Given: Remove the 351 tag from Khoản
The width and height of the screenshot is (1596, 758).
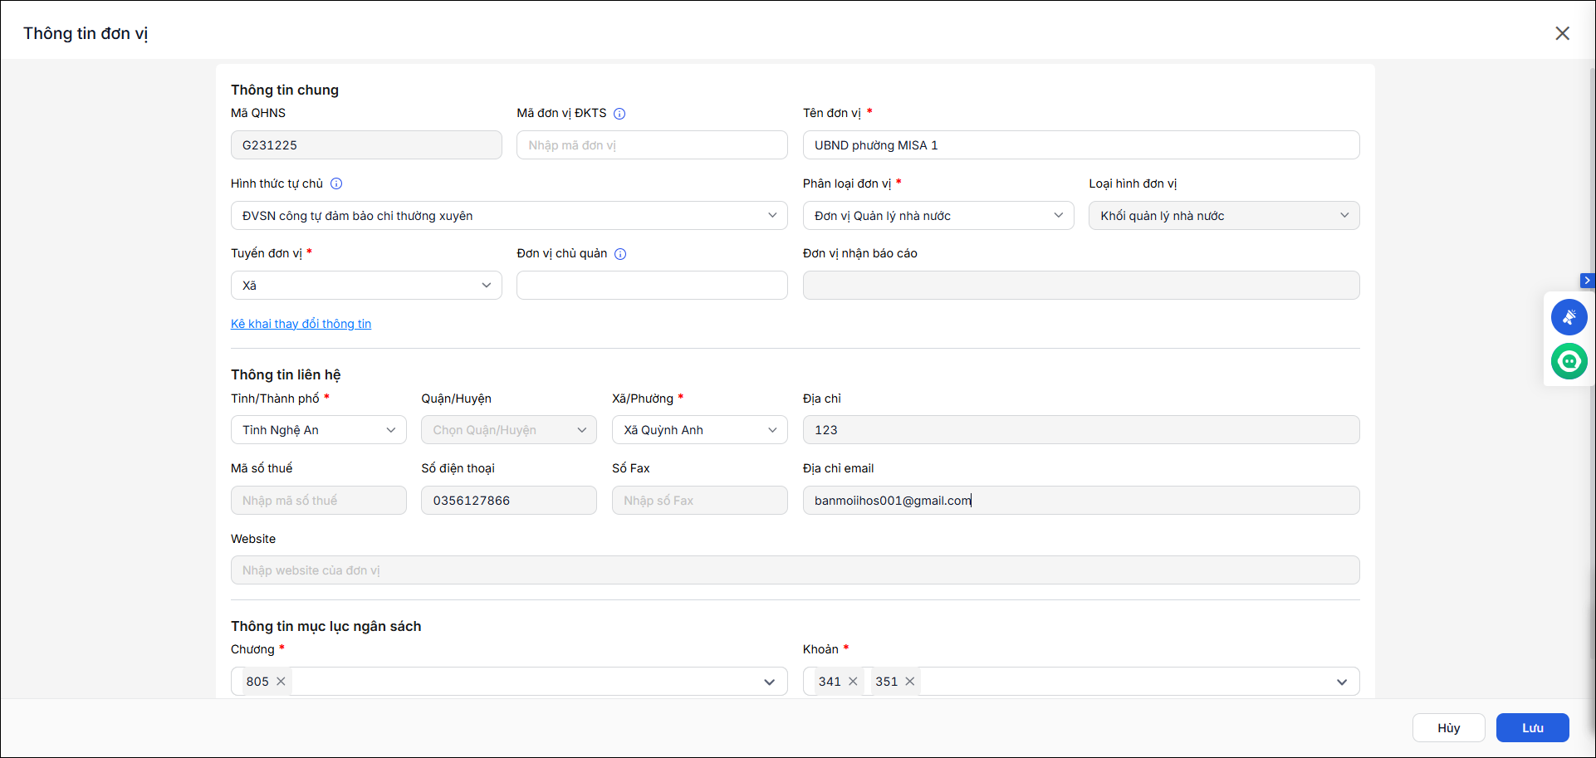Looking at the screenshot, I should click(x=910, y=682).
